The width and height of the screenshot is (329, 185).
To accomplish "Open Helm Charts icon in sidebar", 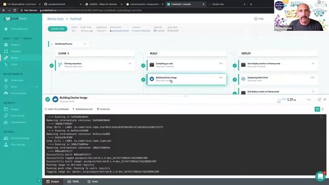I will point(6,116).
